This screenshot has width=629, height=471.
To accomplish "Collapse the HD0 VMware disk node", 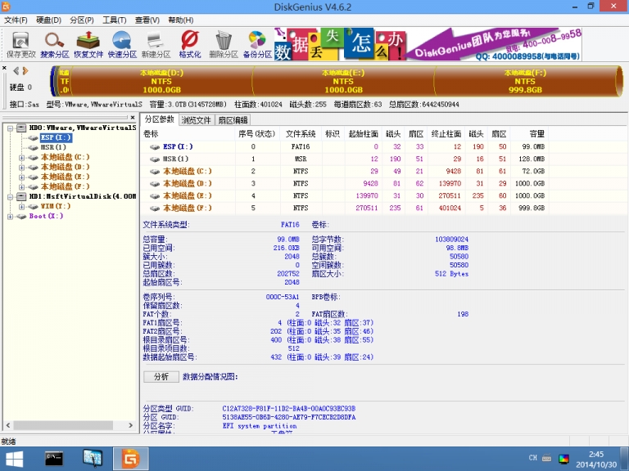I will (x=10, y=128).
